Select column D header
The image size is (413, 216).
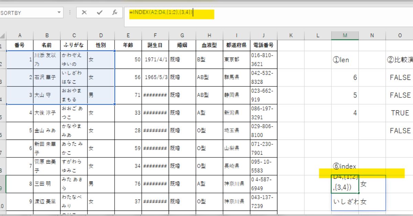101,36
